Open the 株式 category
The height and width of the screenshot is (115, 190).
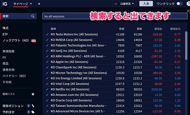6,28
